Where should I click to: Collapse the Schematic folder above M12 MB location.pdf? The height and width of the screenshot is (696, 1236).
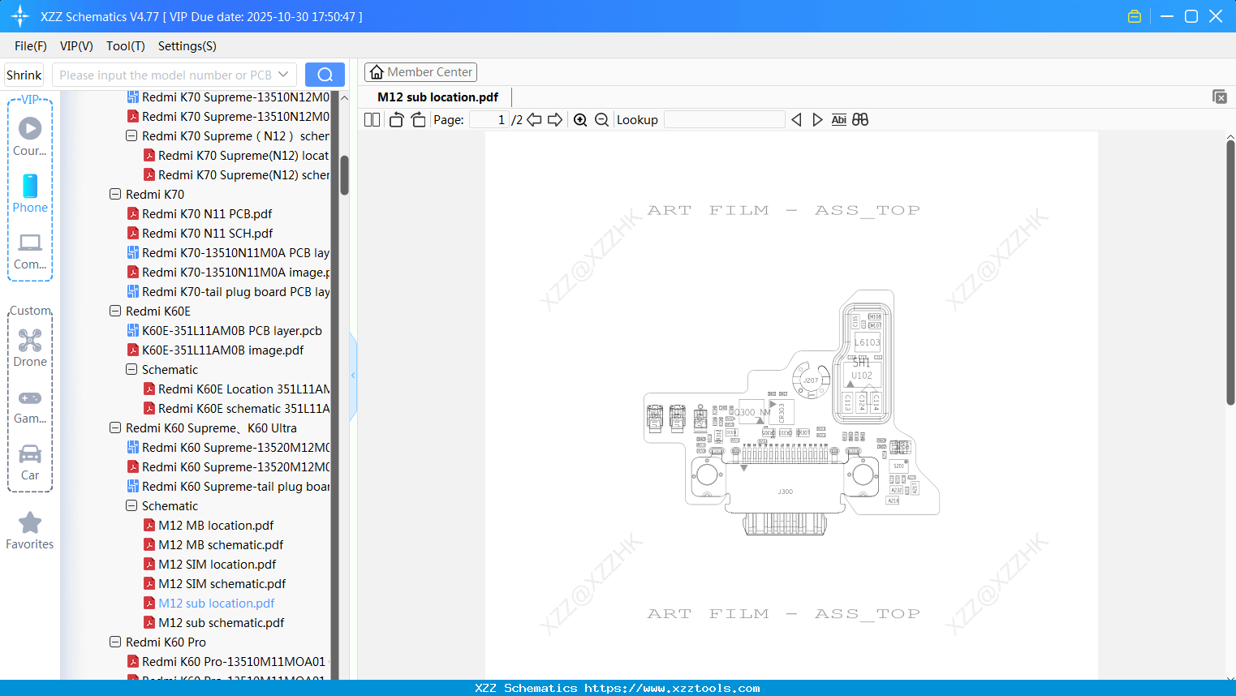tap(131, 506)
